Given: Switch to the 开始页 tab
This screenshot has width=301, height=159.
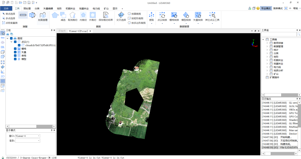Looking at the screenshot, I should [x=62, y=31].
